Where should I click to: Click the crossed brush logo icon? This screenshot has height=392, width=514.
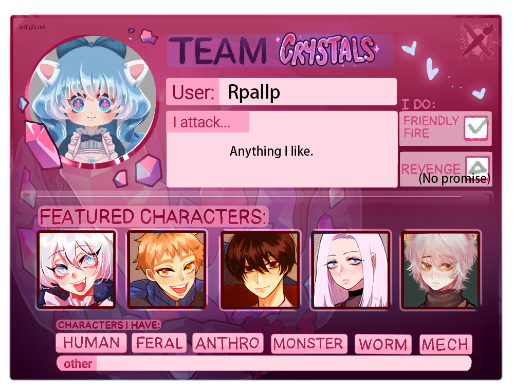[x=478, y=41]
